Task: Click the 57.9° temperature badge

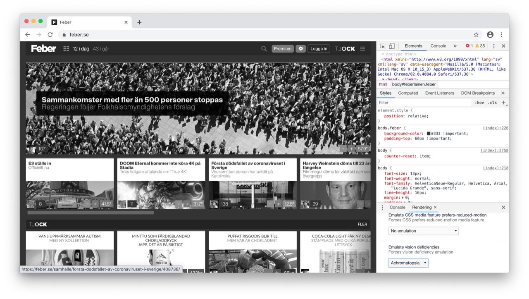Action: point(363,149)
